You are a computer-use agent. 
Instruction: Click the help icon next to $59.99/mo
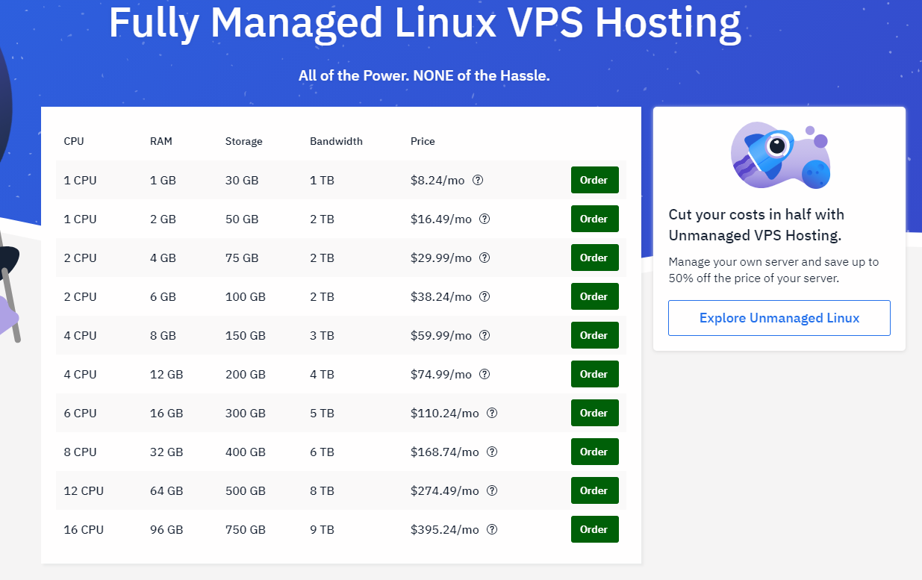click(x=484, y=335)
